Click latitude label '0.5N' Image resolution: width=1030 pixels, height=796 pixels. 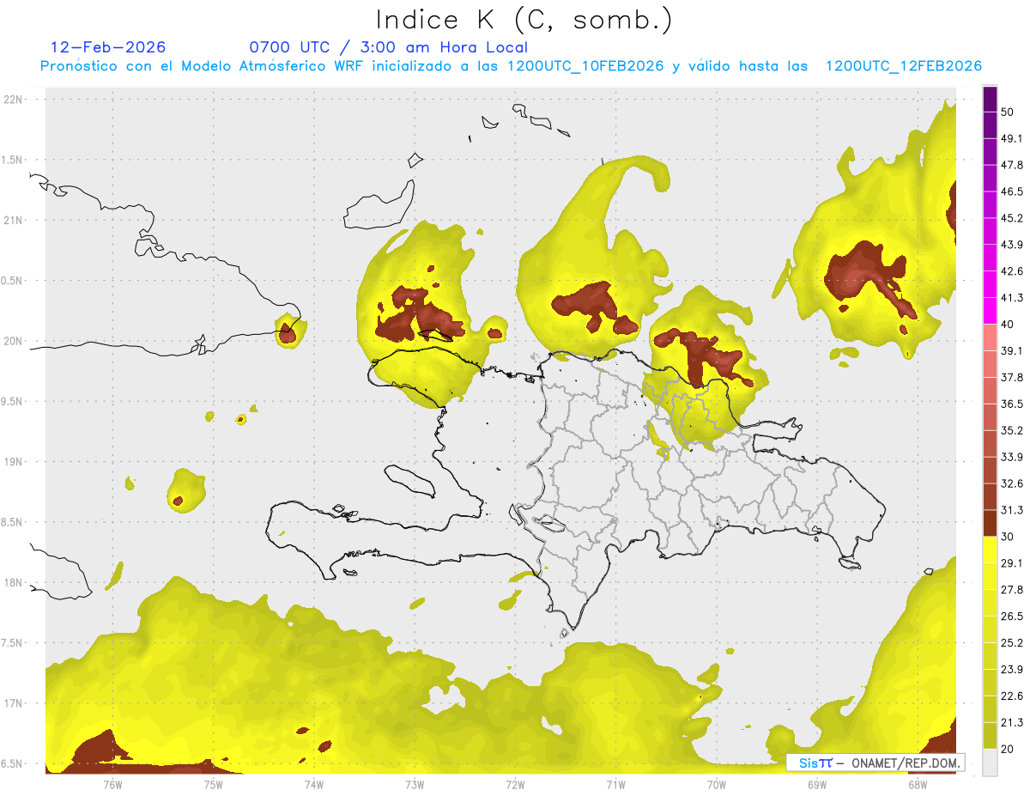pos(13,281)
